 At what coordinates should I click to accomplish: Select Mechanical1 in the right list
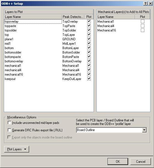click(106, 22)
